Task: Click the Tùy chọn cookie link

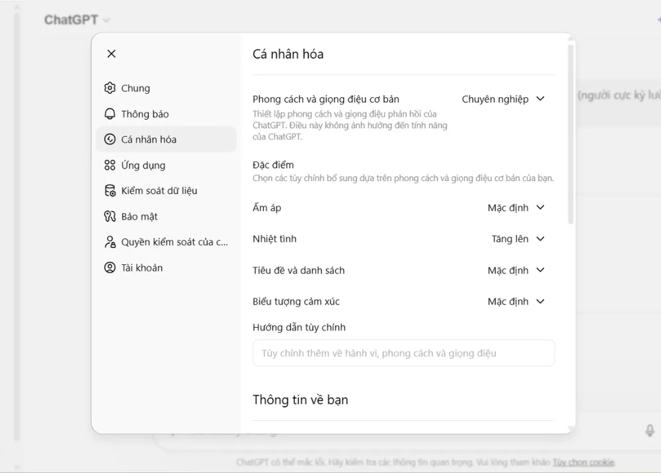Action: click(x=584, y=462)
